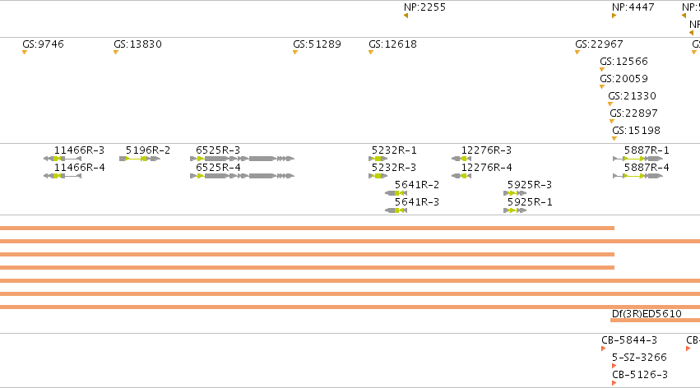Select the 5641R-2 gene glyph
The width and height of the screenshot is (700, 388).
(396, 193)
